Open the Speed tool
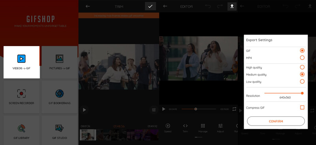 click(167, 128)
